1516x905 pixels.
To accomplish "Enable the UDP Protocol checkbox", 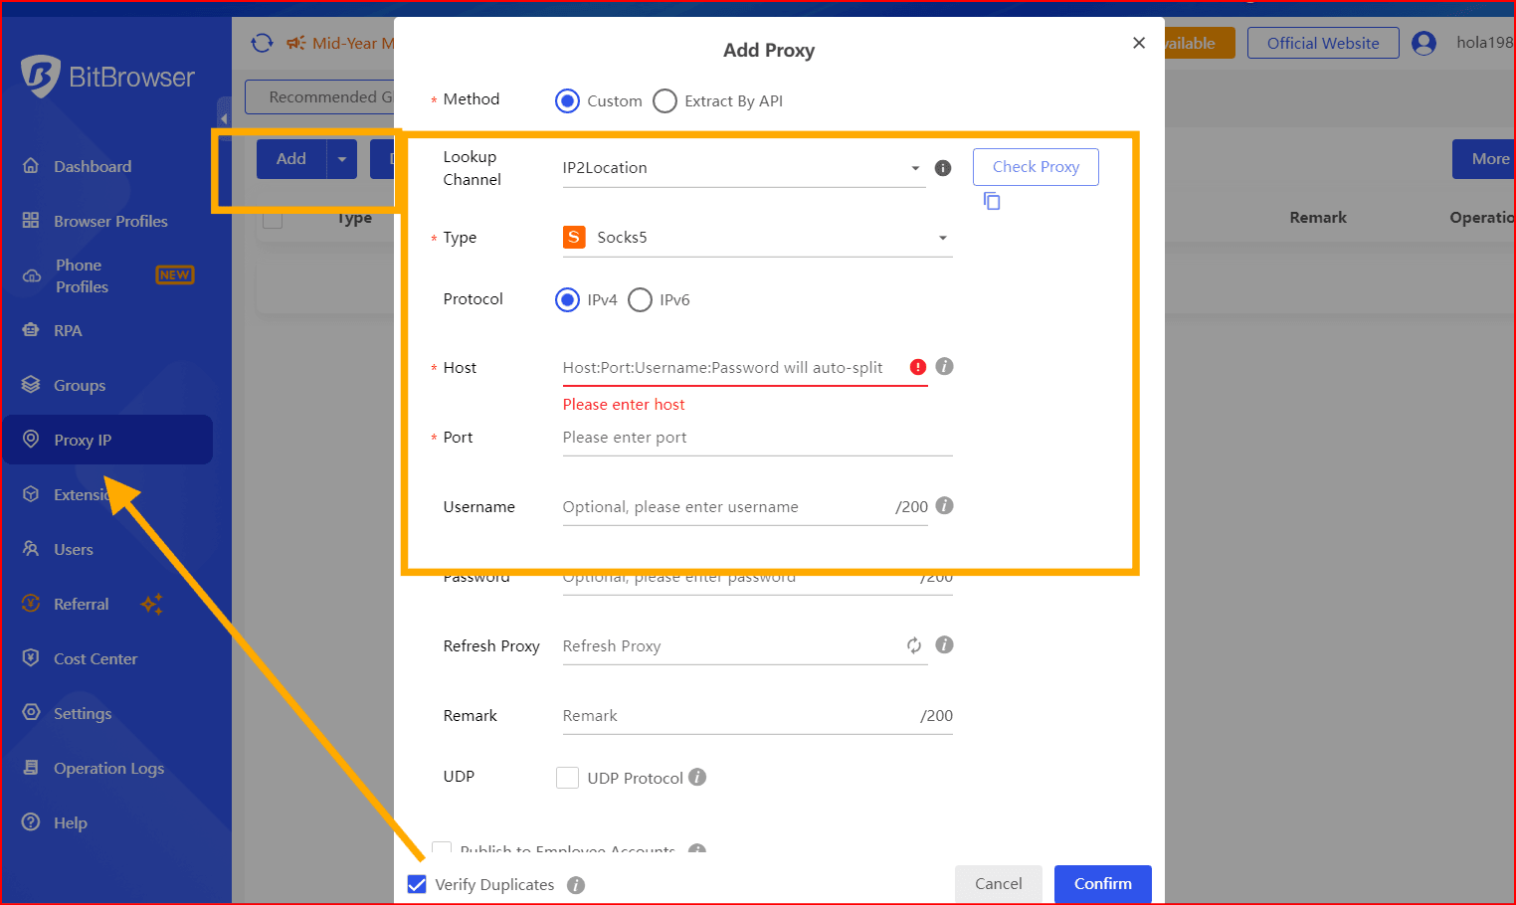I will point(567,778).
